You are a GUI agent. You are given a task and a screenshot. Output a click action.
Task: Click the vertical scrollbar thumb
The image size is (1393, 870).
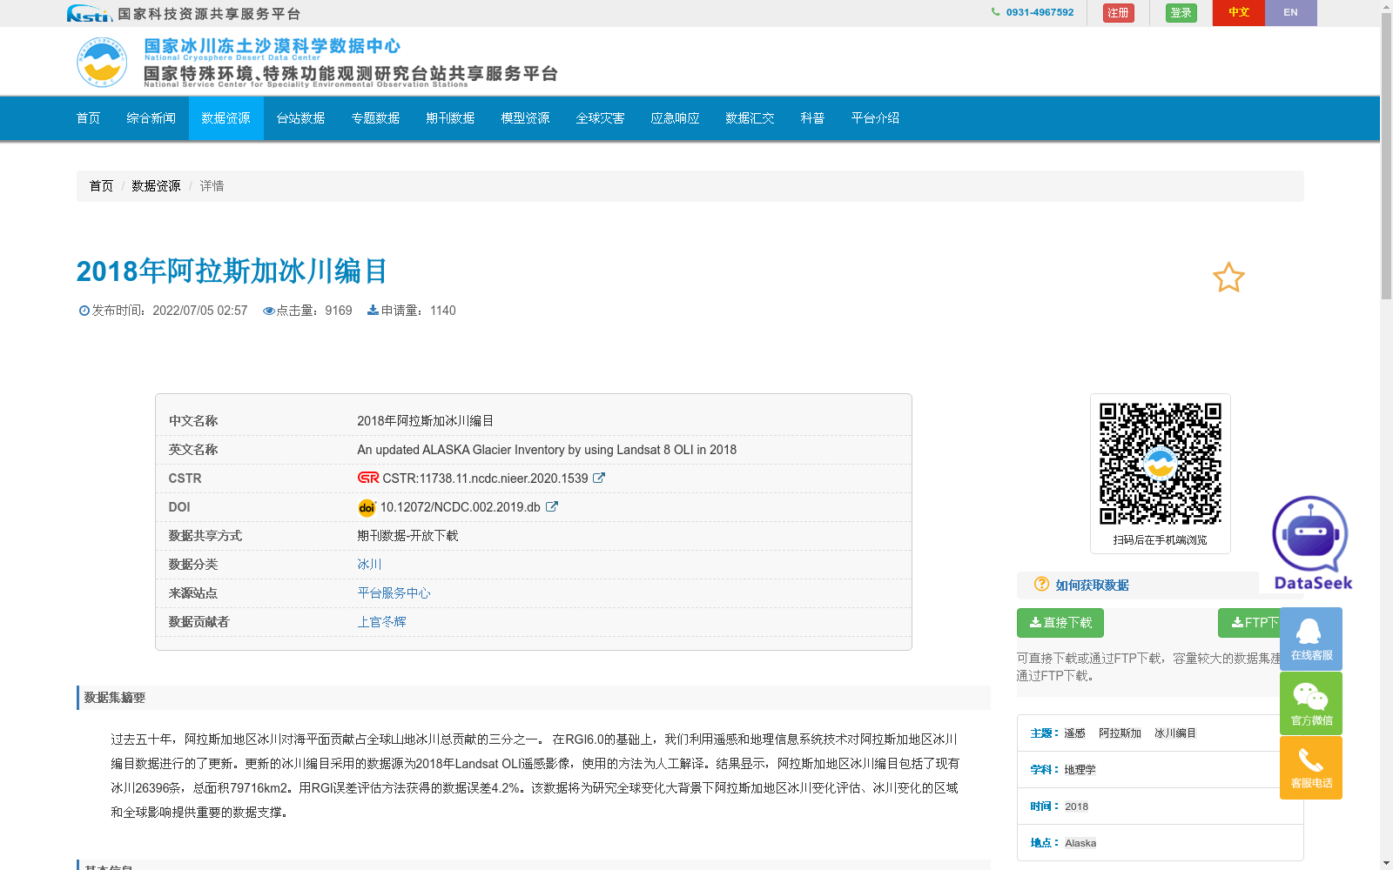click(x=1386, y=156)
